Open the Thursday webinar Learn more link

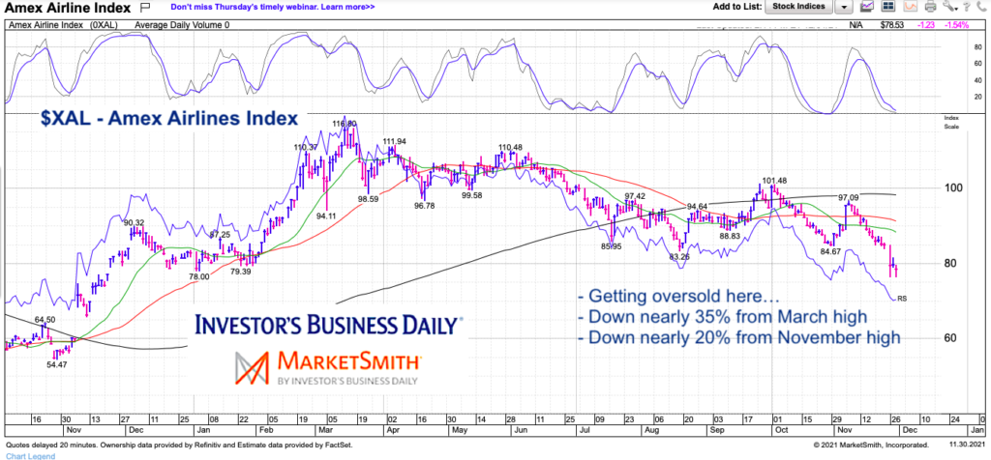(272, 8)
